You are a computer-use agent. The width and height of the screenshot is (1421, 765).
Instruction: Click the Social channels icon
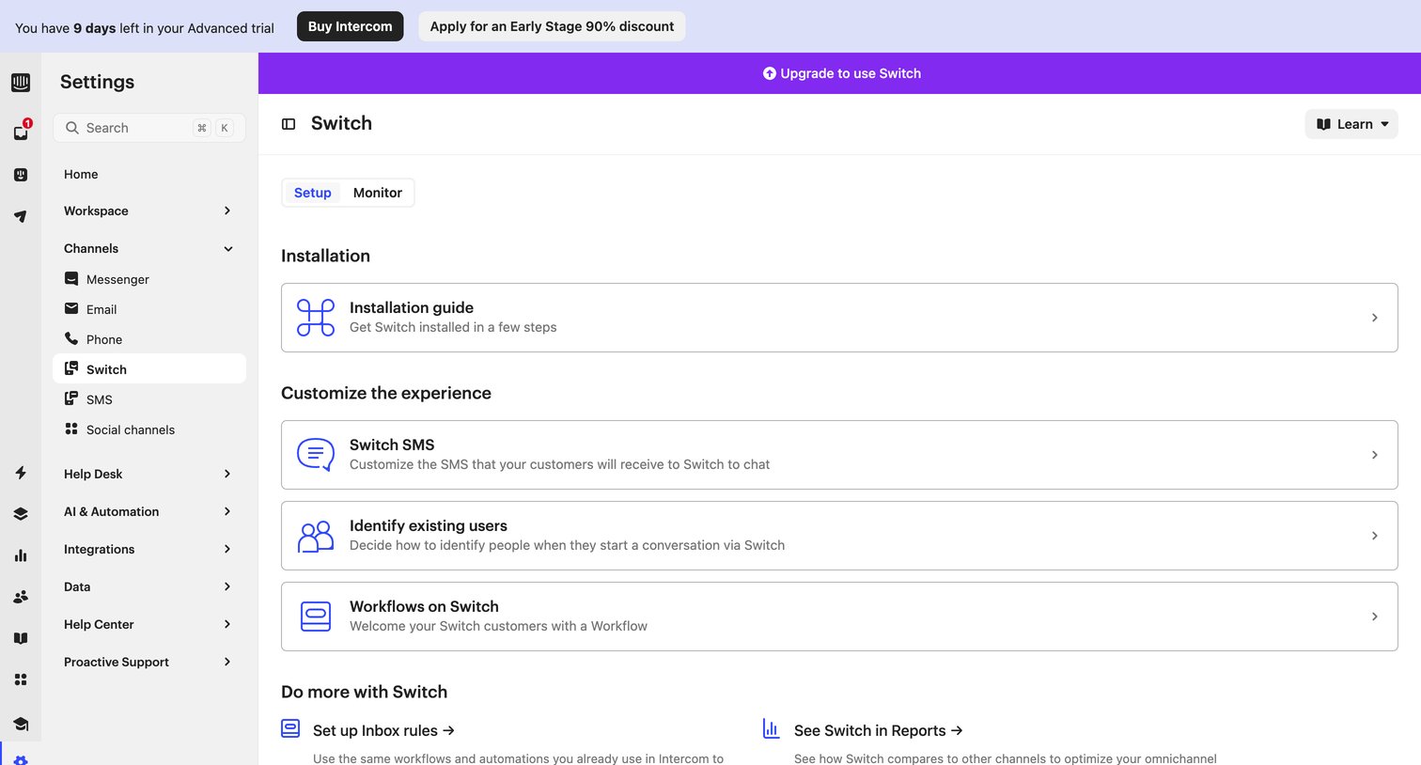point(71,429)
